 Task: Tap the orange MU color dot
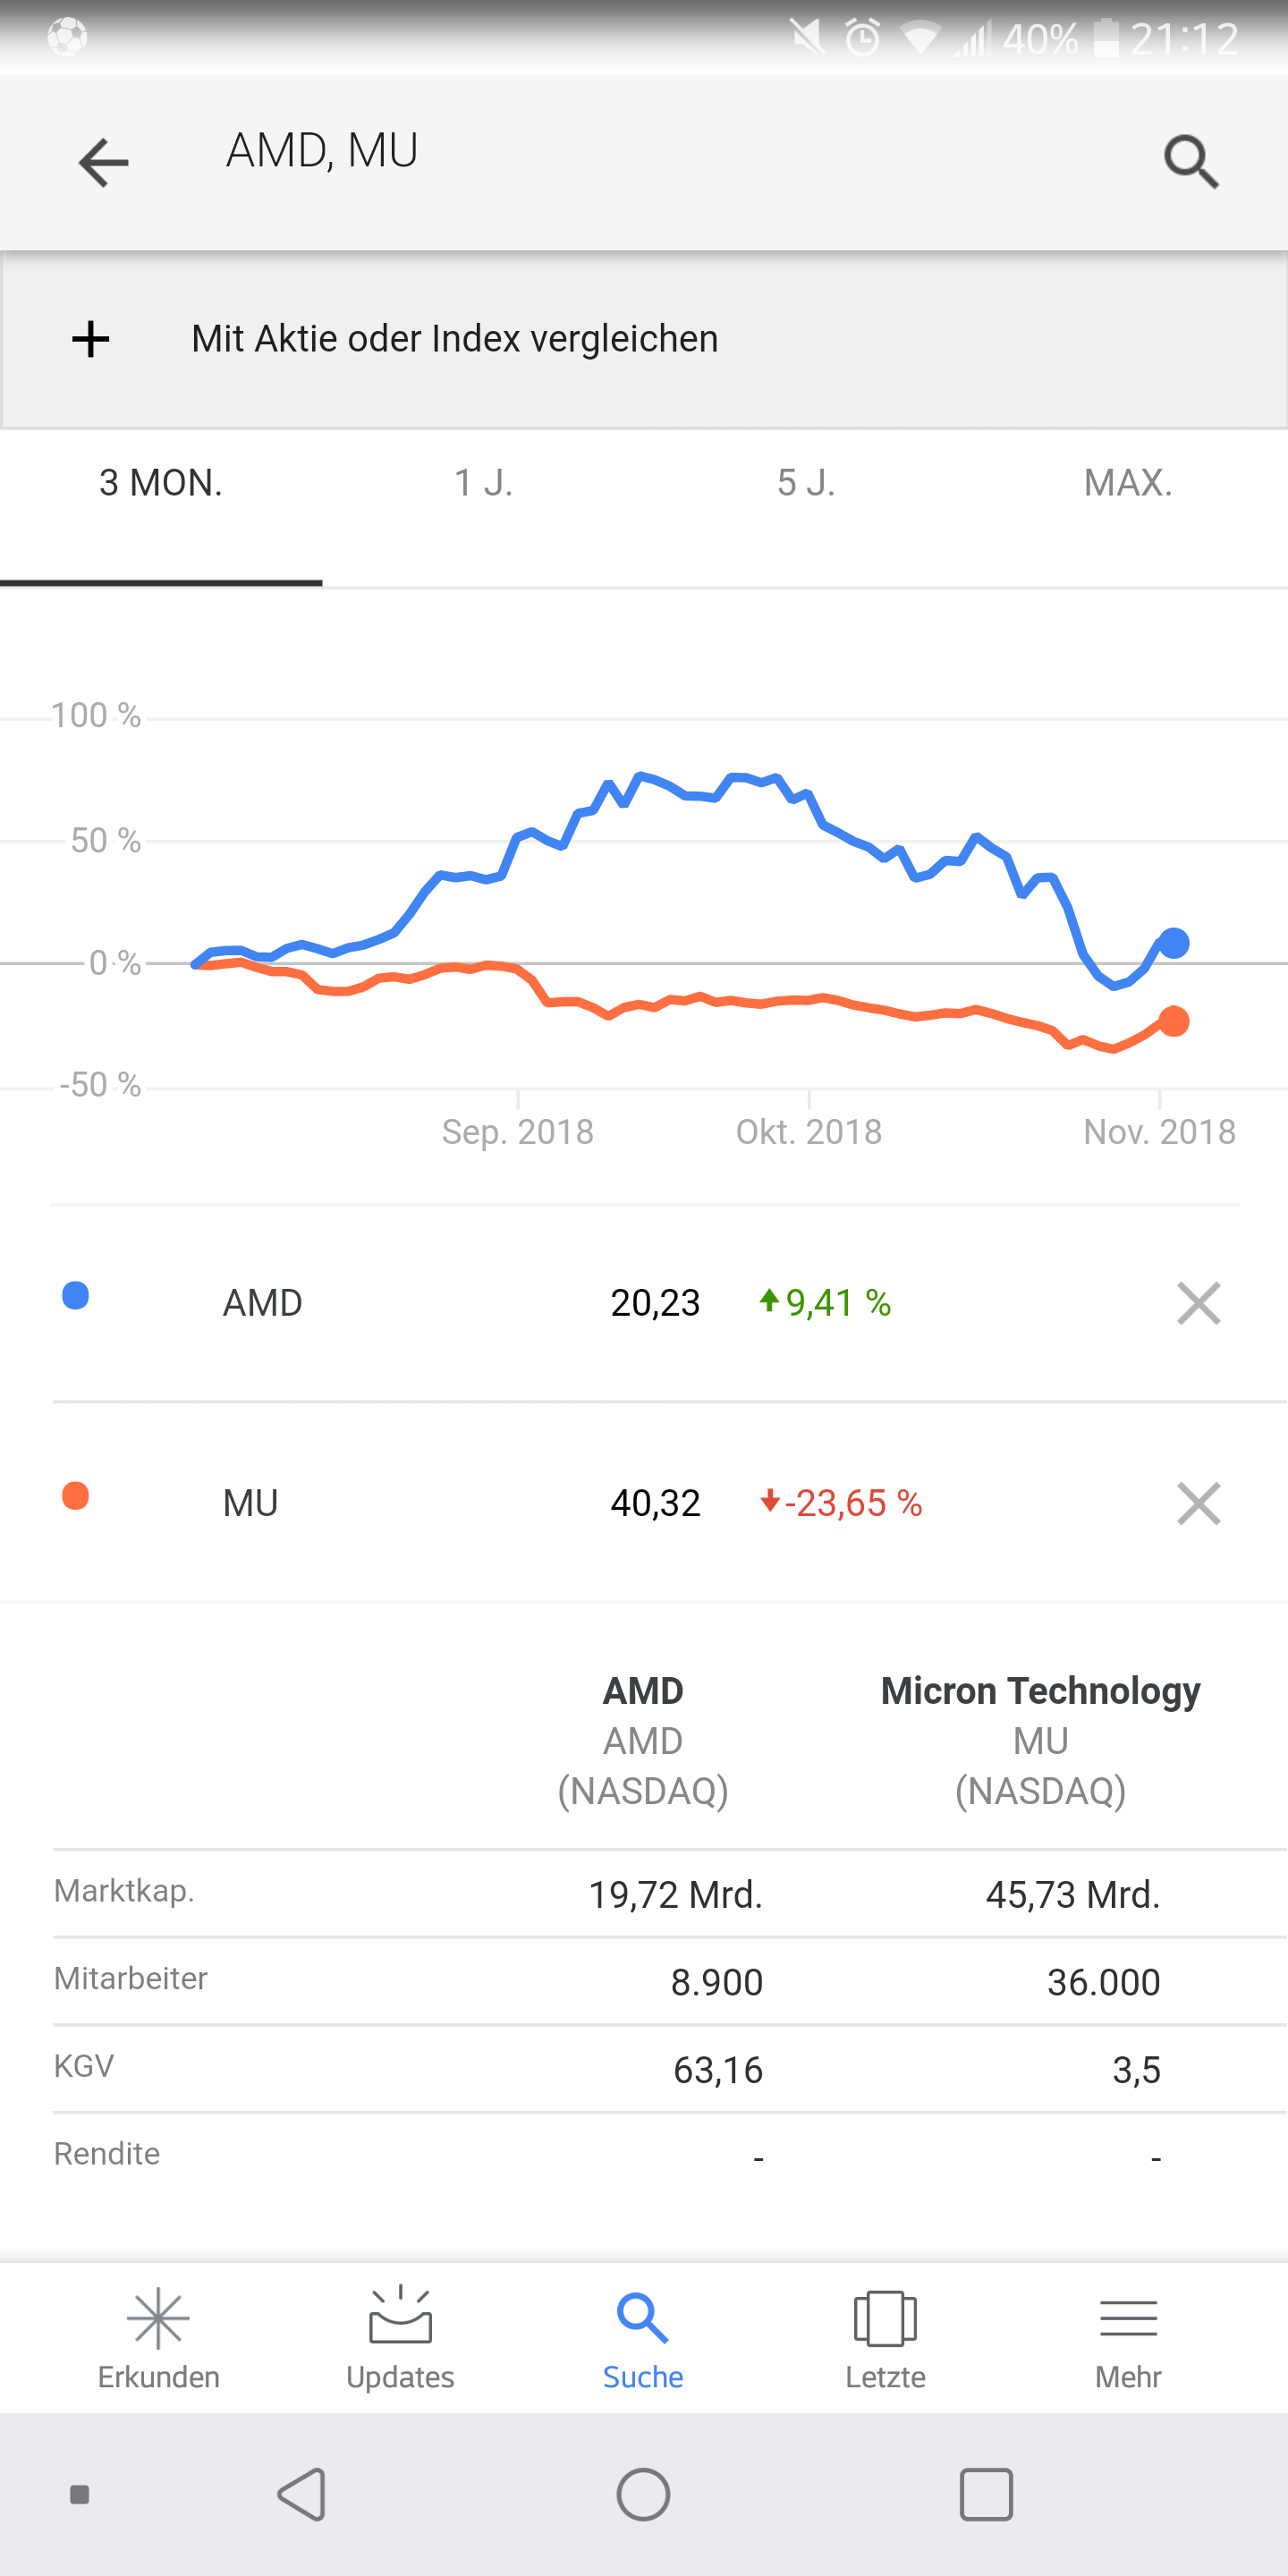(x=76, y=1496)
